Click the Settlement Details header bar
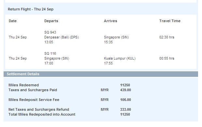The height and width of the screenshot is (127, 202). click(101, 74)
